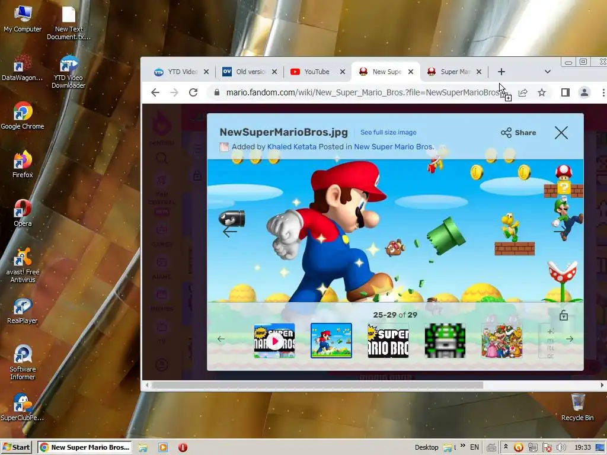Open the Recycle Bin
The image size is (607, 455).
pos(577,407)
